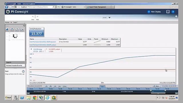Image resolution: width=183 pixels, height=103 pixels.
Task: Click the Internet Explorer taskbar icon
Action: point(47,98)
